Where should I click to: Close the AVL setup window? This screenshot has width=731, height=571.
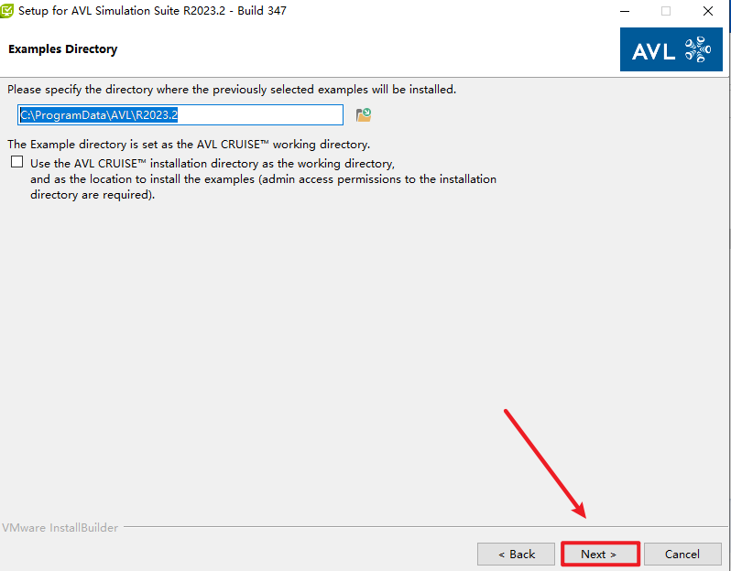[x=708, y=11]
